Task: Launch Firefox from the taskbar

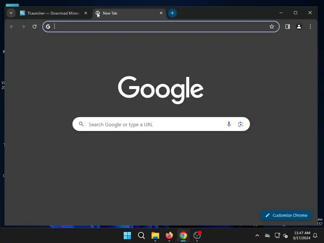Action: point(169,235)
